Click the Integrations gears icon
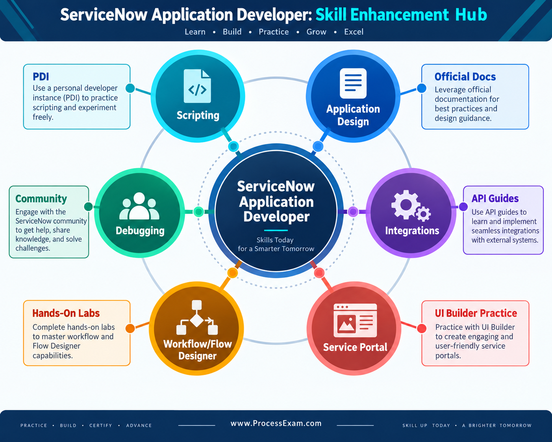Screen dimensions: 552x442 411,206
